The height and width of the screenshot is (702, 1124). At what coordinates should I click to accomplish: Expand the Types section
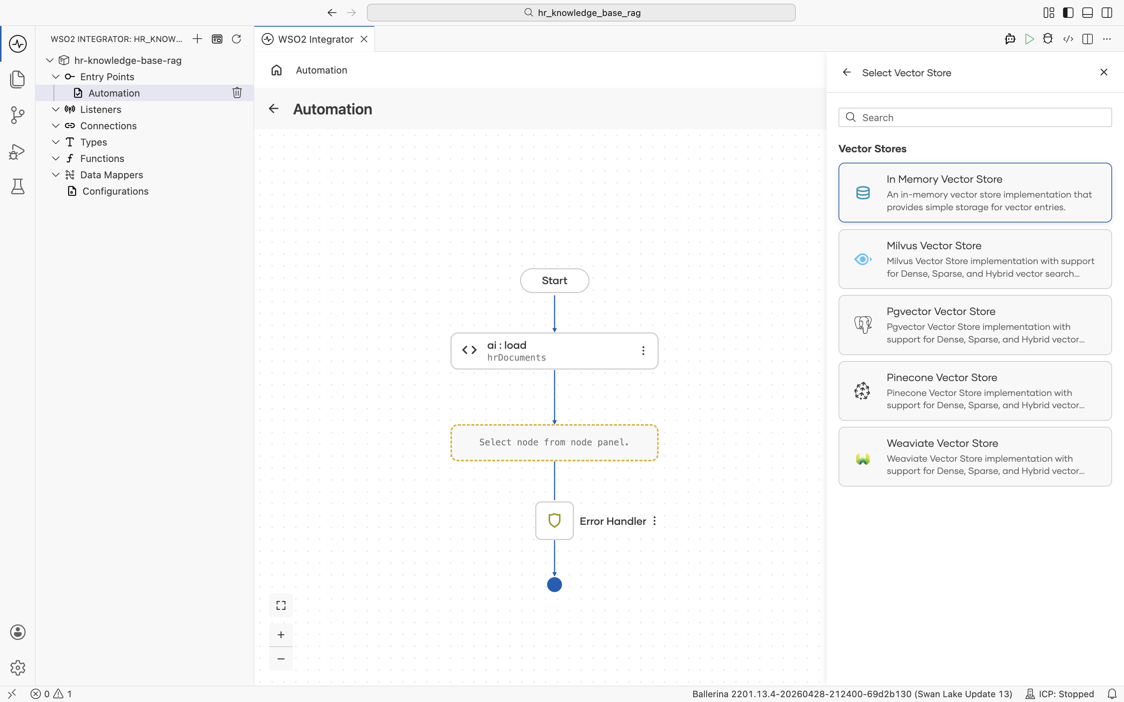click(56, 142)
